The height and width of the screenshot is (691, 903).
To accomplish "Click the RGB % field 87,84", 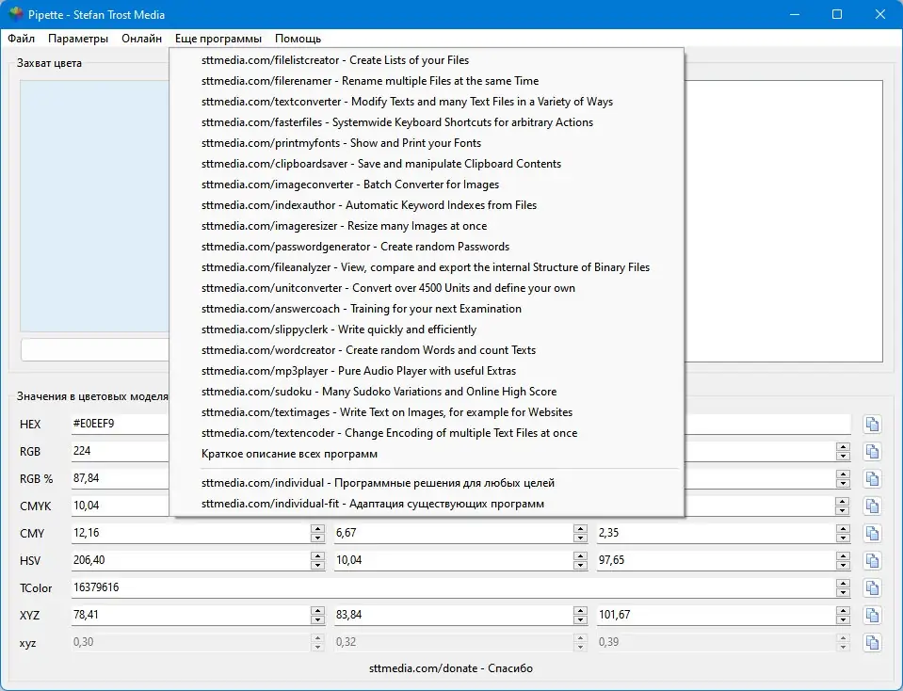I will [121, 478].
